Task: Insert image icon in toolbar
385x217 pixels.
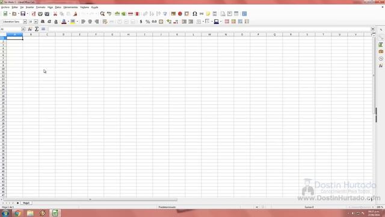Action: point(173,14)
